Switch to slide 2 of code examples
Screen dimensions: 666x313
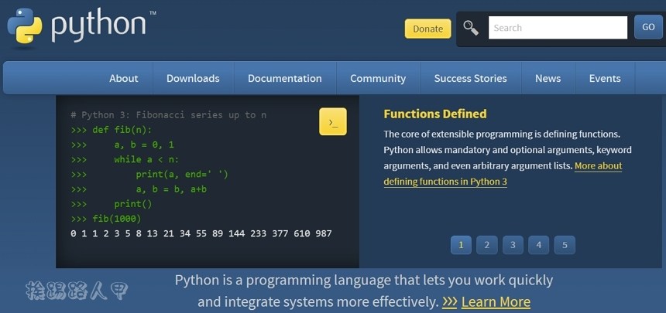point(487,245)
